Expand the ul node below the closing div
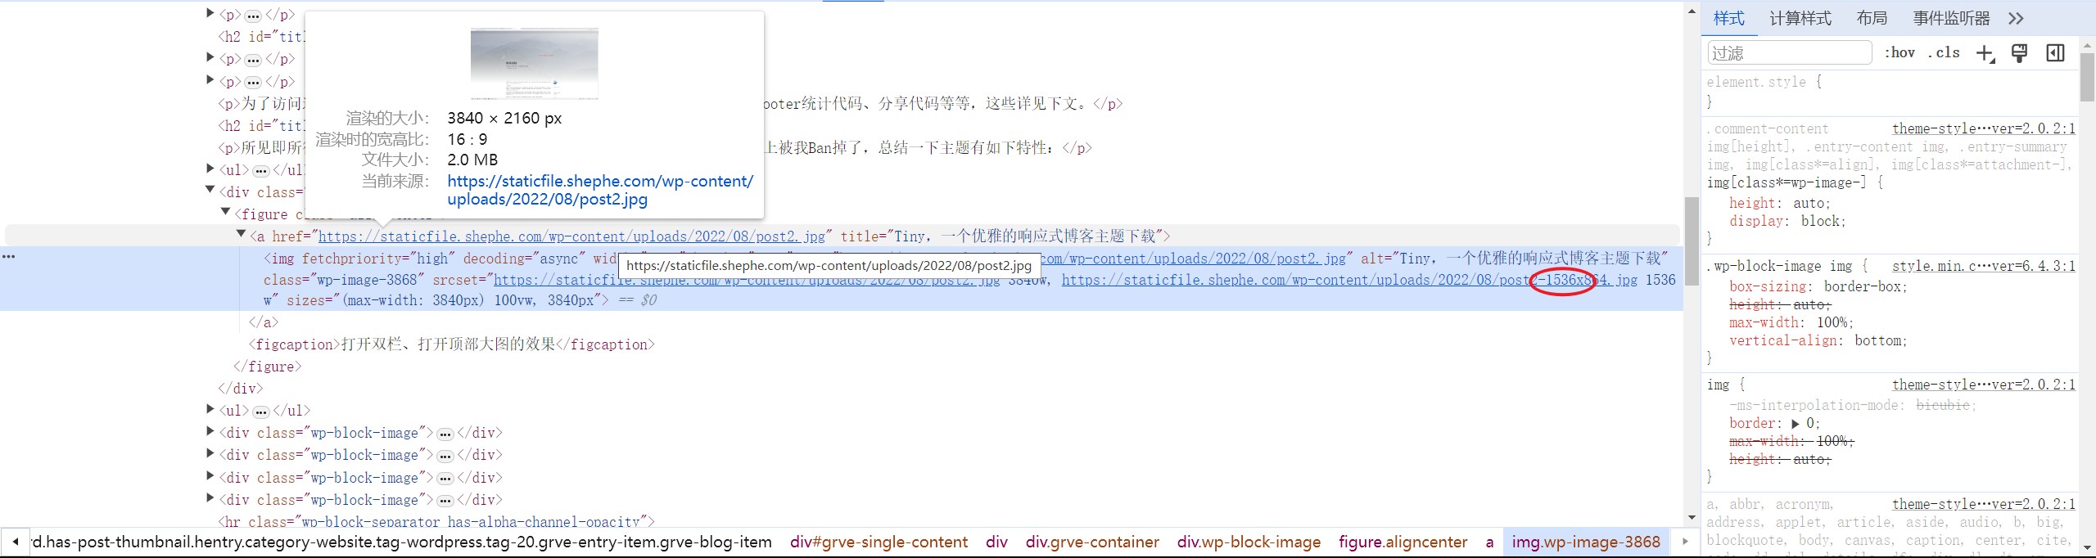Screen dimensions: 2096x558 (x=210, y=409)
